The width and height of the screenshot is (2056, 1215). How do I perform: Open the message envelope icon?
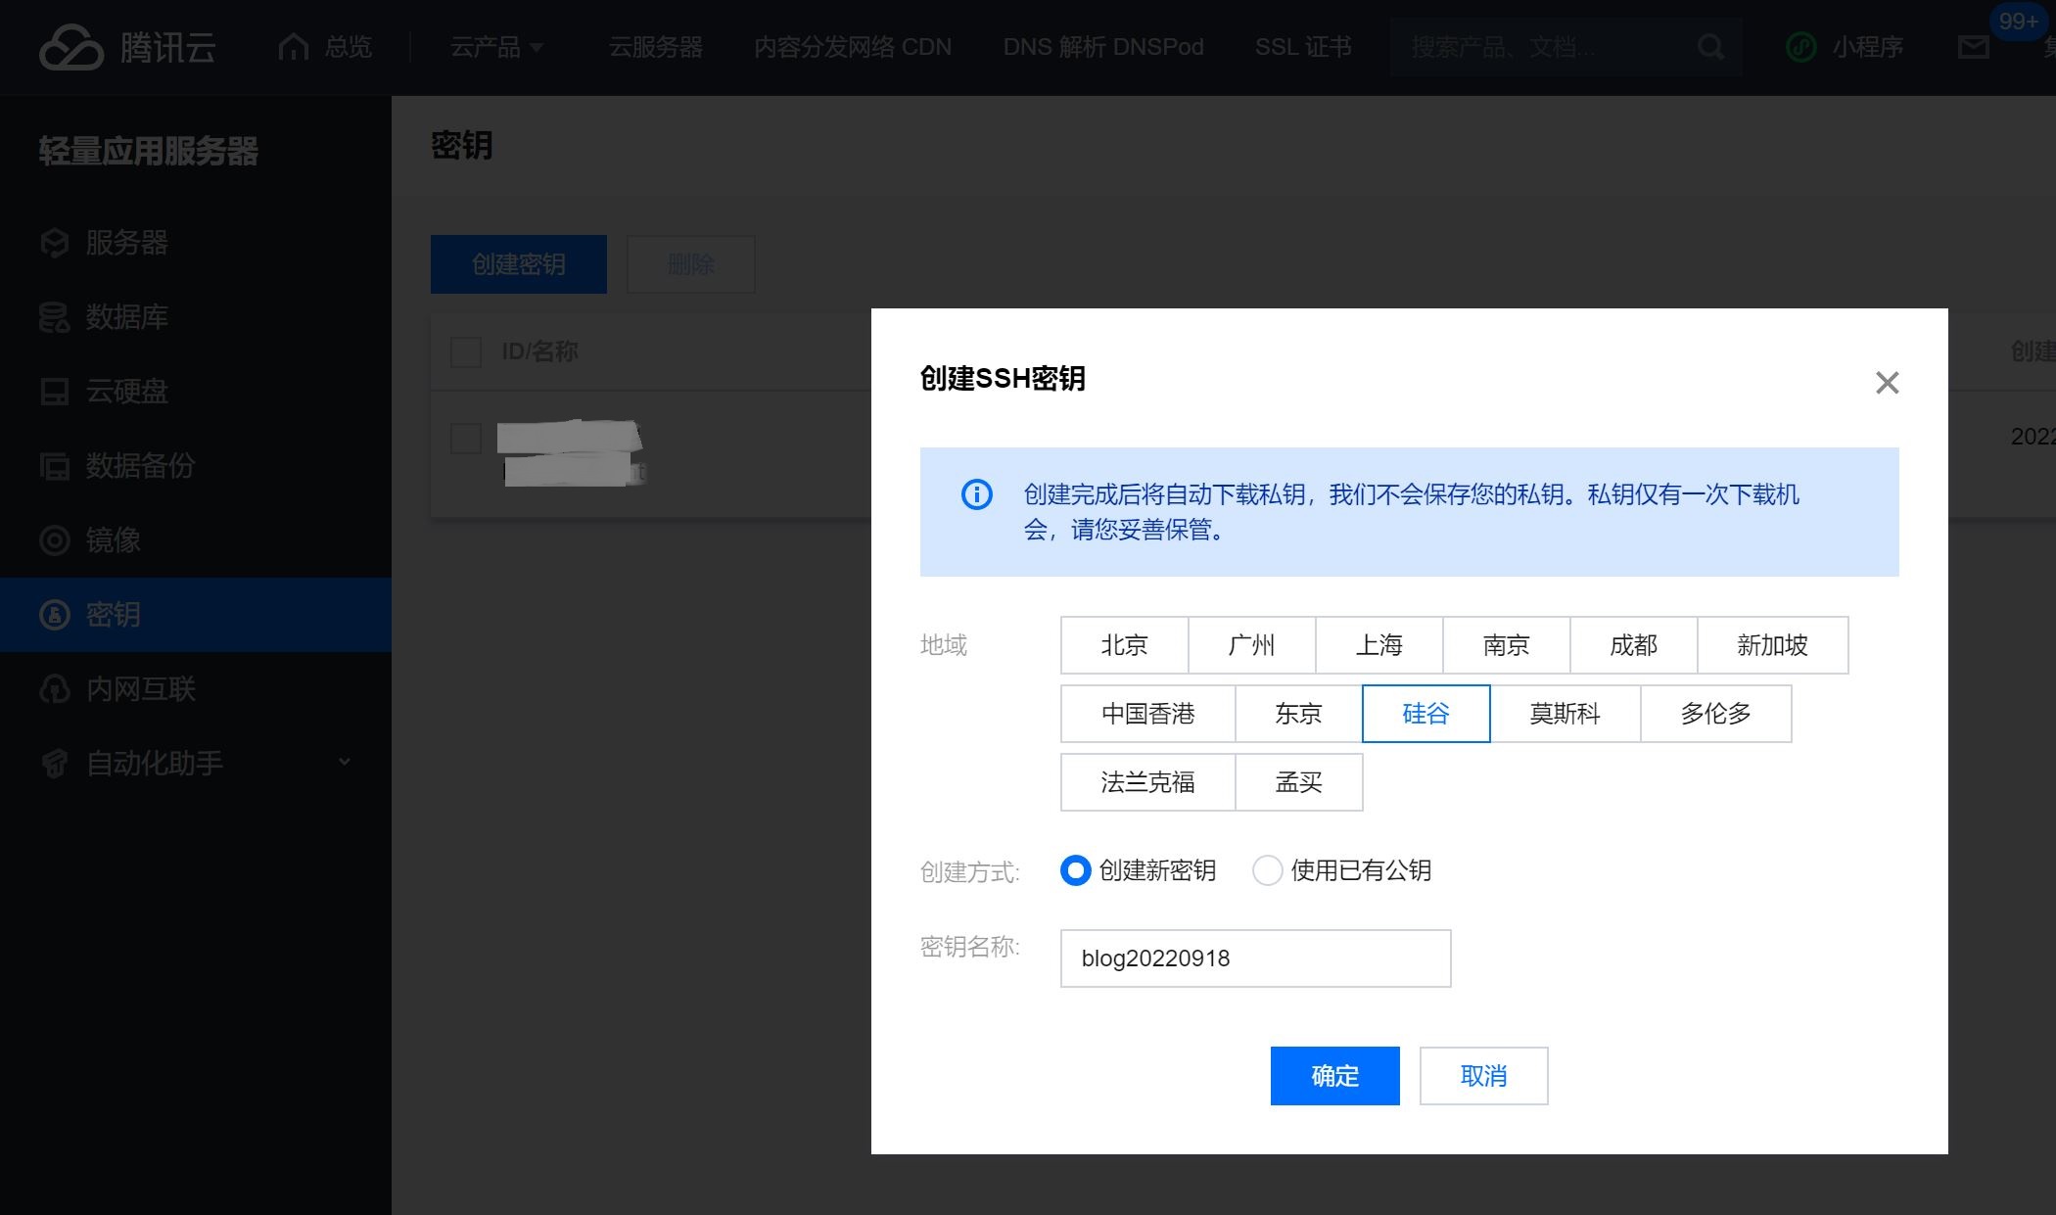(1973, 47)
